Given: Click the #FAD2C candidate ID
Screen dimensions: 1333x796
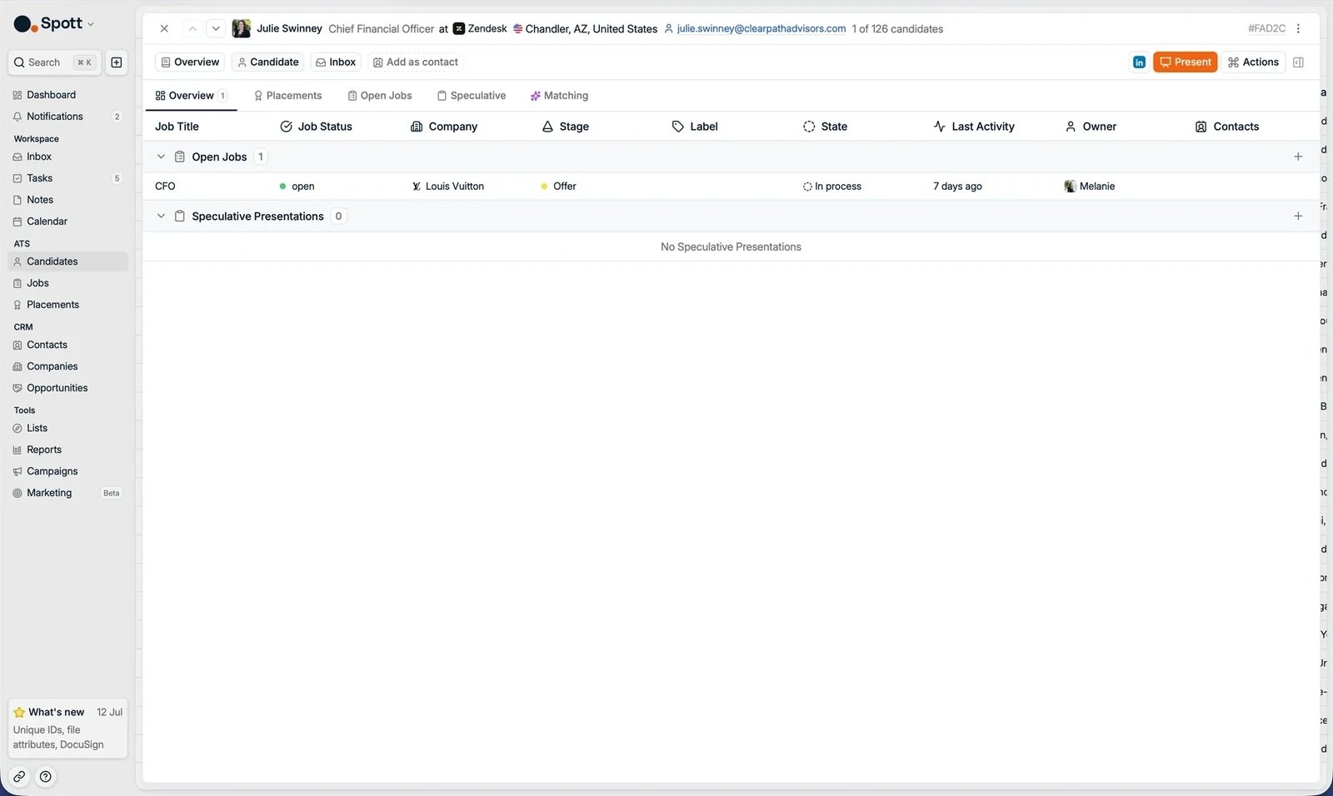Looking at the screenshot, I should tap(1266, 28).
